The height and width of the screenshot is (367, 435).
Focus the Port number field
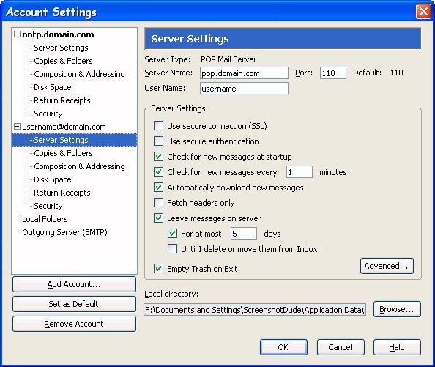333,73
